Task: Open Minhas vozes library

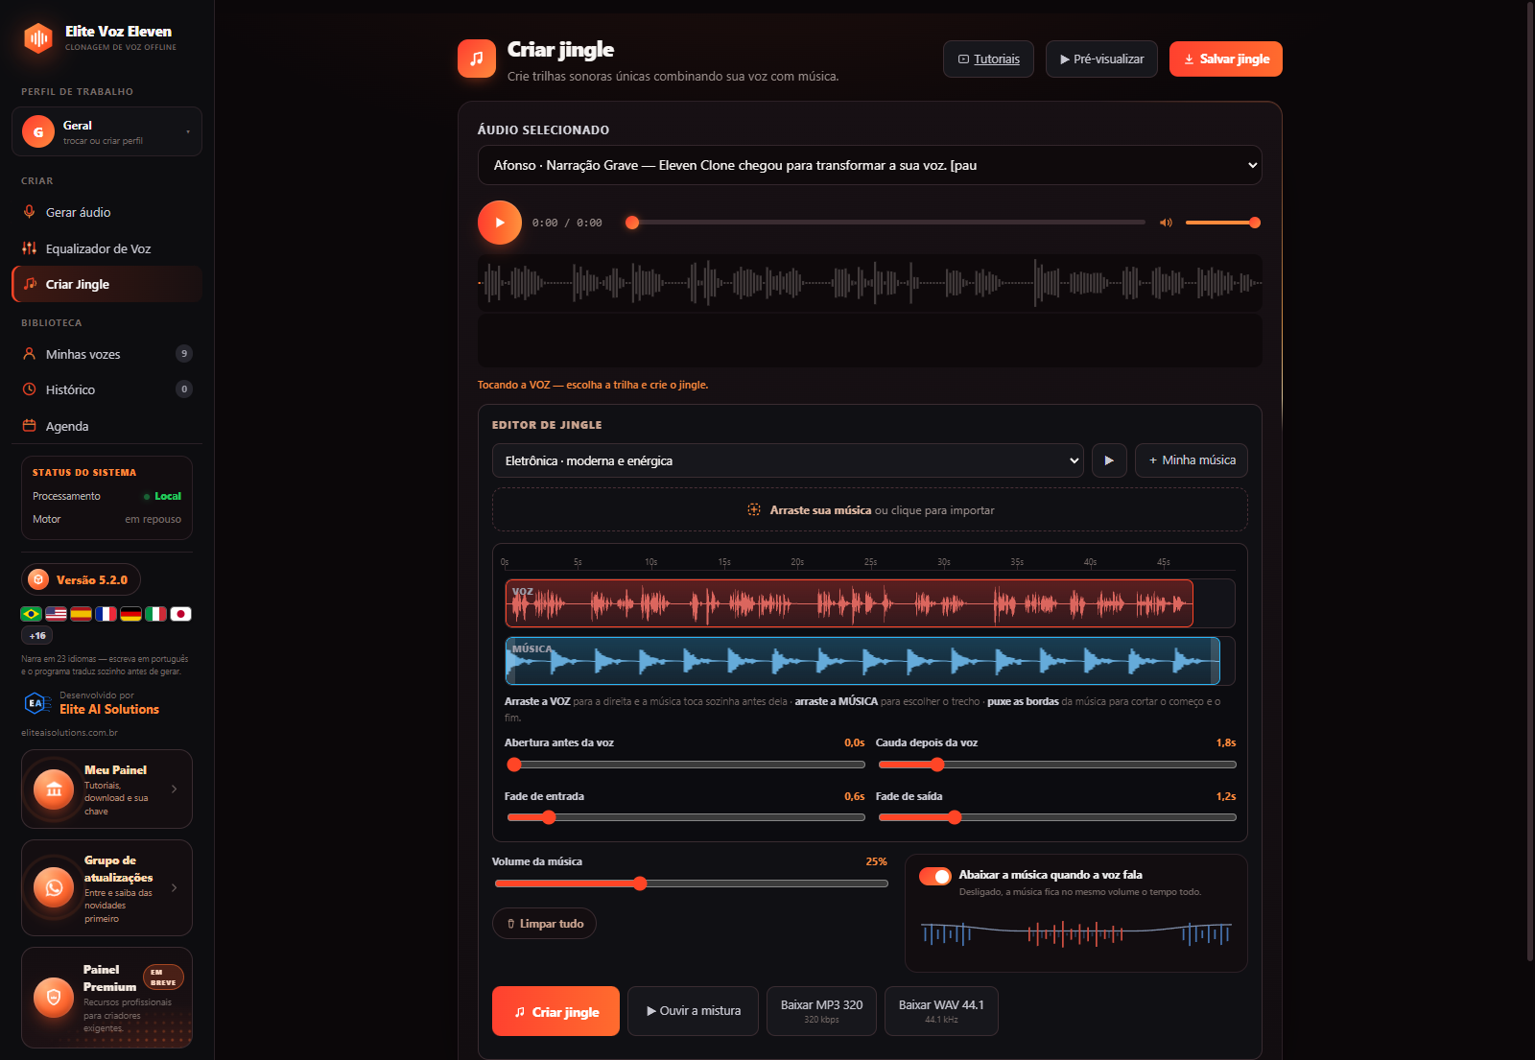Action: (106, 354)
